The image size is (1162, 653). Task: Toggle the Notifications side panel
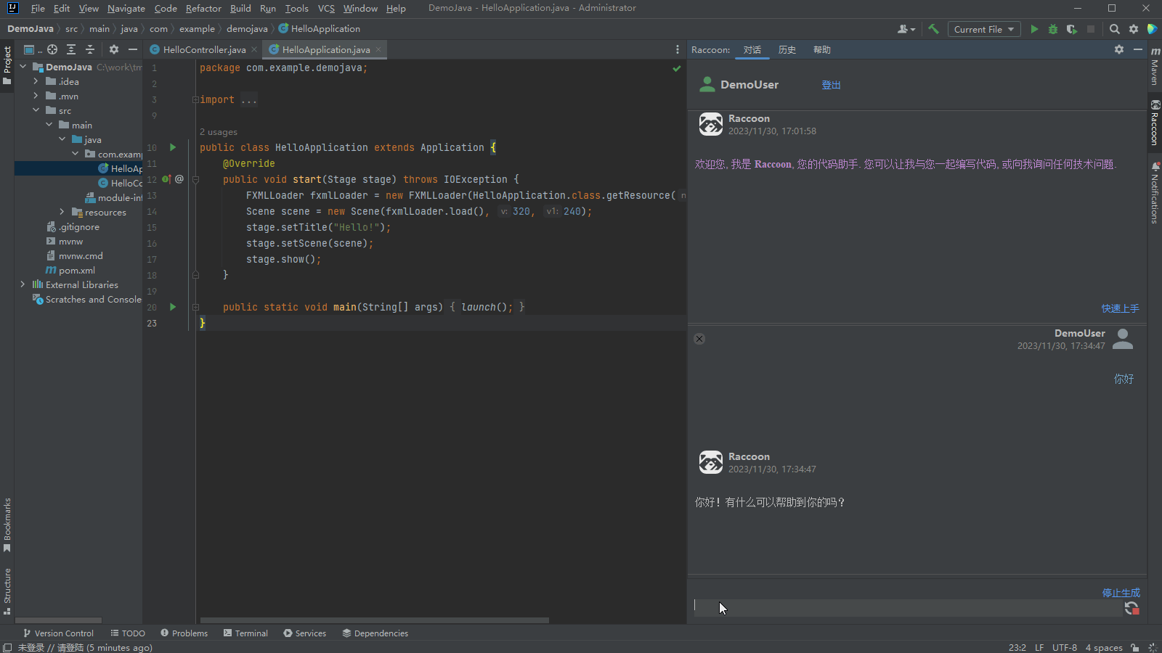(x=1155, y=193)
